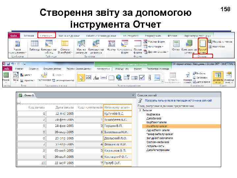The image size is (237, 178).
Task: Open Списки SharePoint dropdown
Action: [65, 46]
